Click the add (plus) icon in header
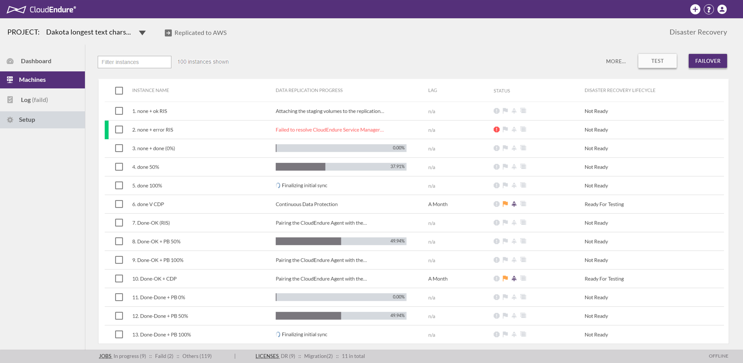The image size is (743, 363). tap(695, 9)
